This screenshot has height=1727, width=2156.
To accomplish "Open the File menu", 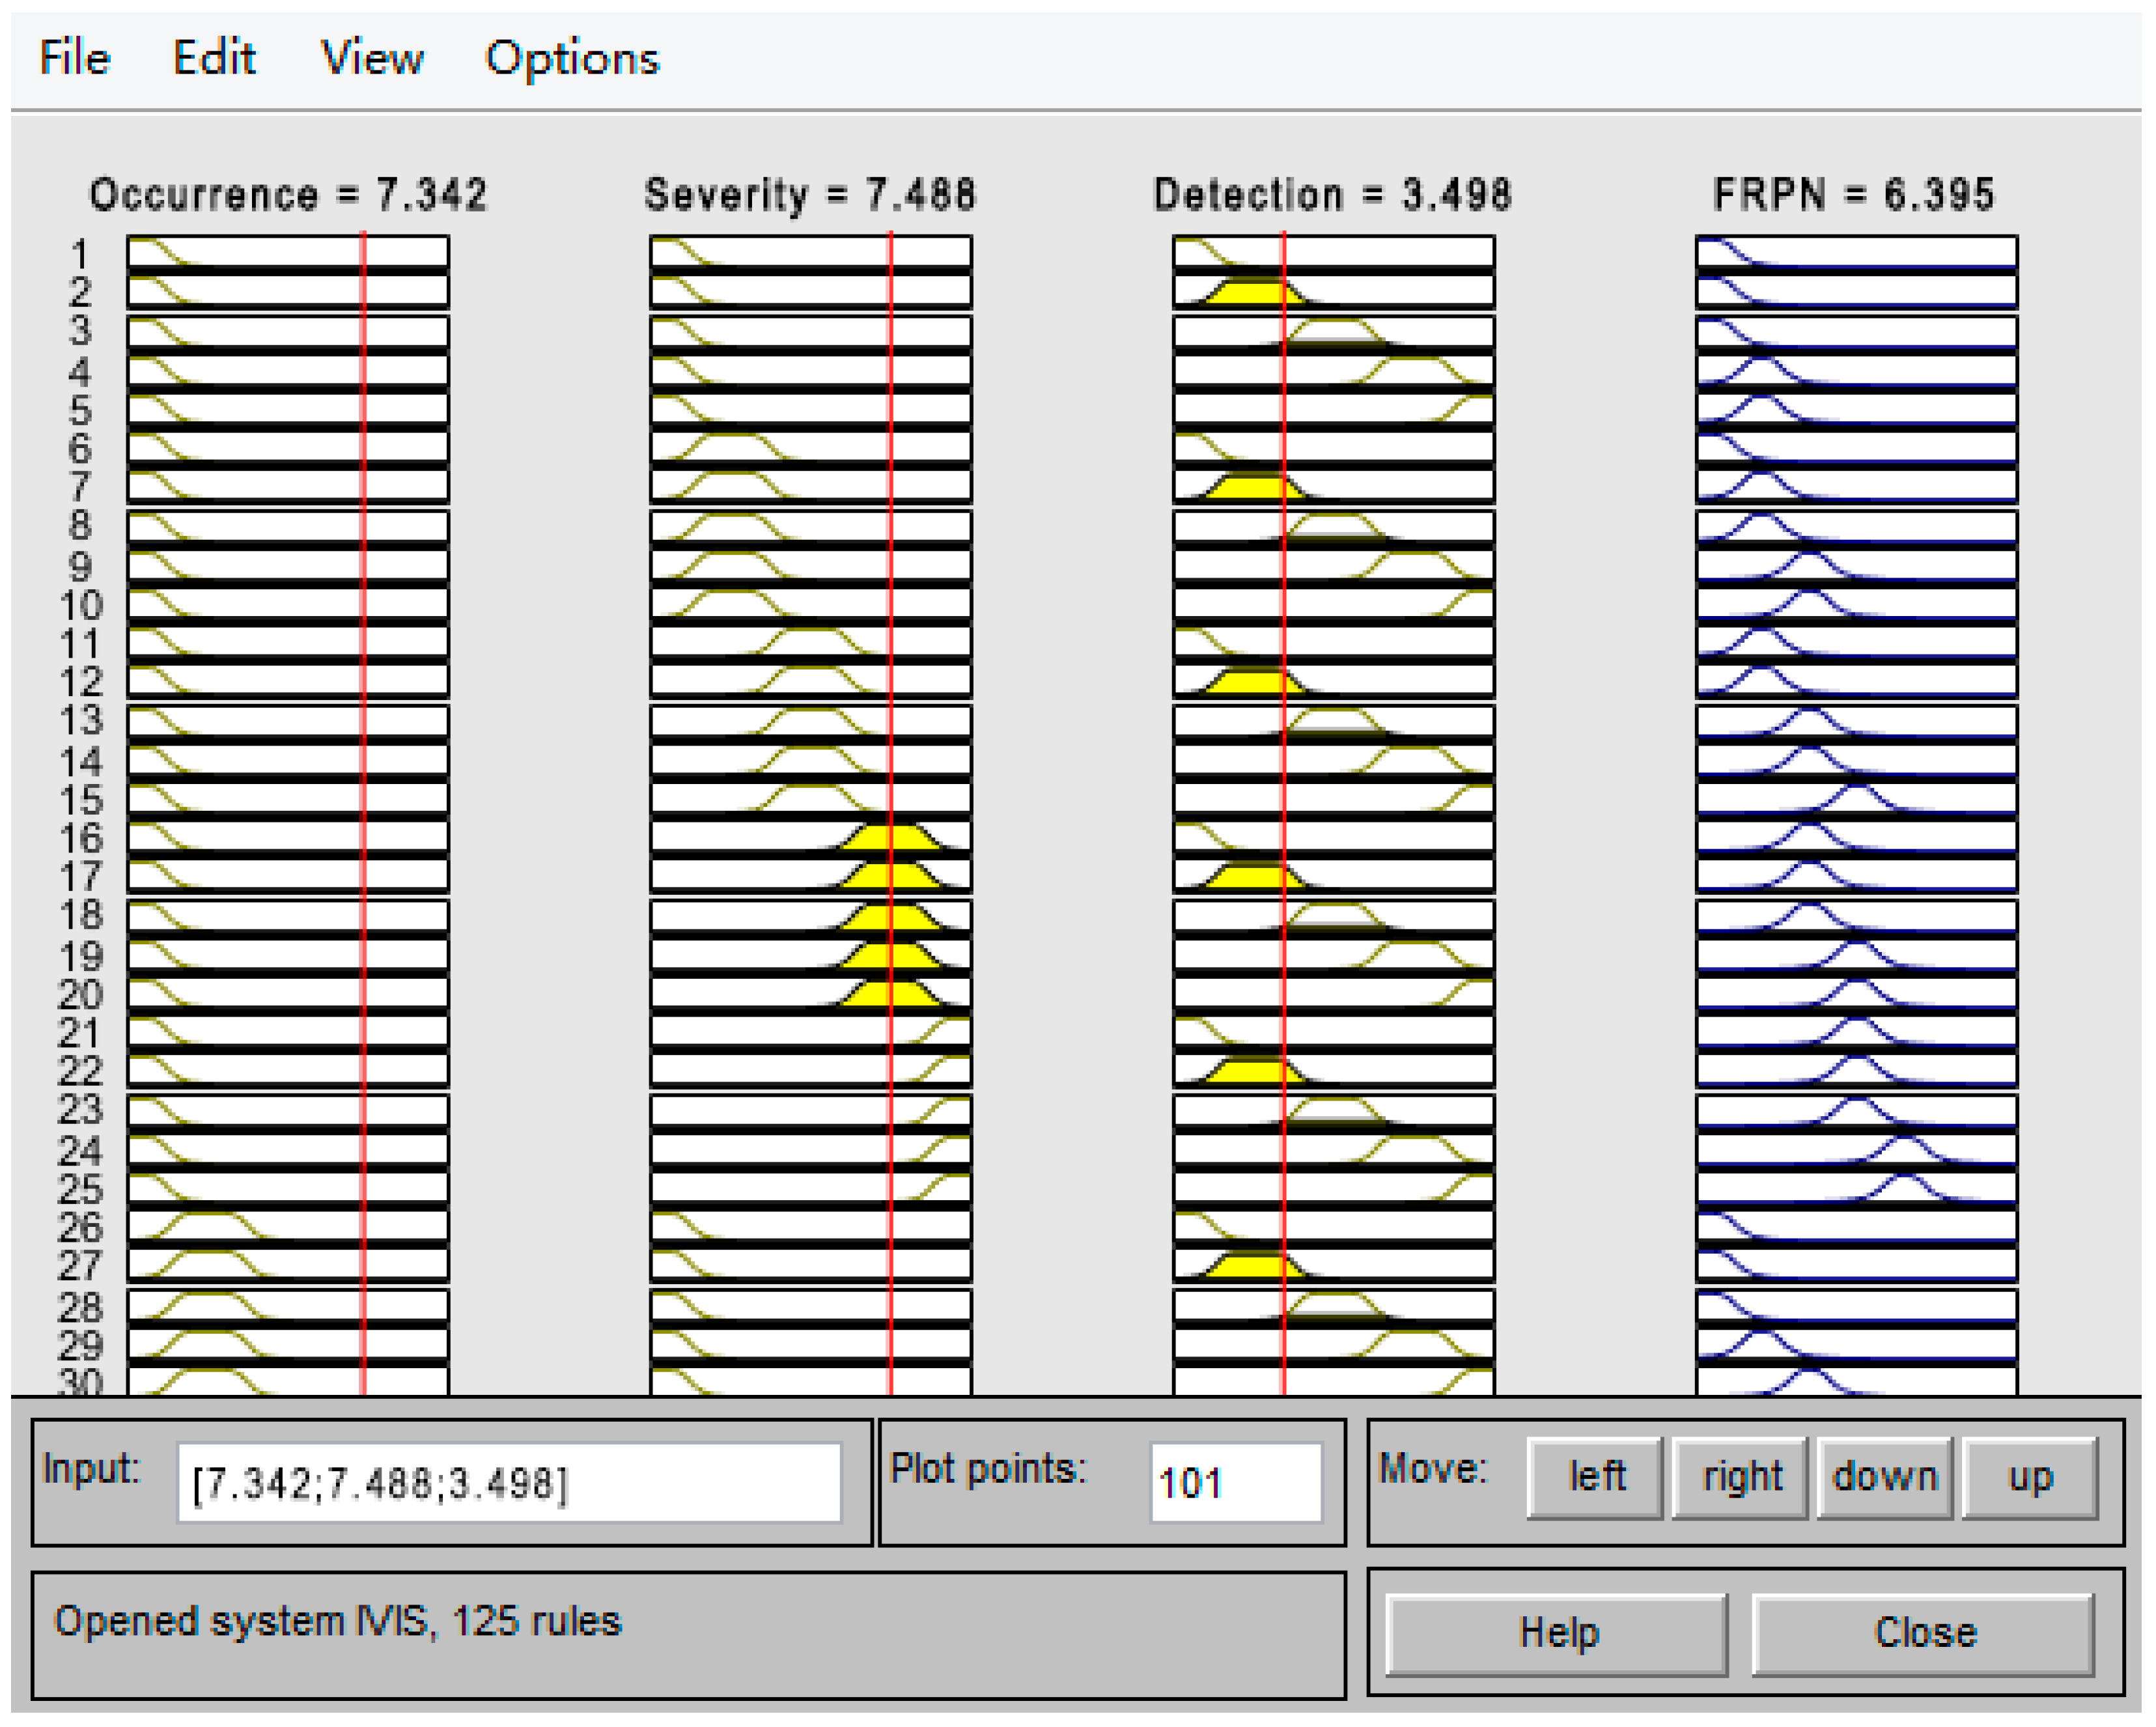I will (x=73, y=57).
